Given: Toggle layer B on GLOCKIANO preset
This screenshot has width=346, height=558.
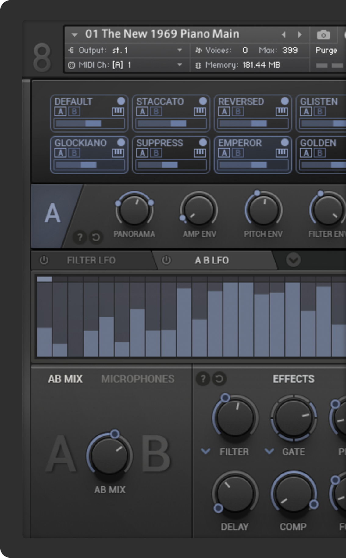Looking at the screenshot, I should click(74, 153).
